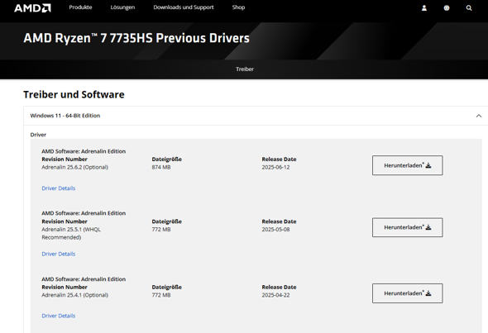The width and height of the screenshot is (488, 333).
Task: Download Adrenalin 25.6.2 (Optional) driver
Action: pyautogui.click(x=408, y=165)
